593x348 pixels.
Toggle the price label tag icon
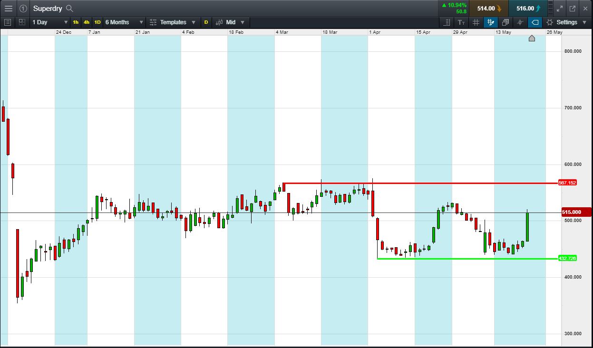(x=535, y=22)
